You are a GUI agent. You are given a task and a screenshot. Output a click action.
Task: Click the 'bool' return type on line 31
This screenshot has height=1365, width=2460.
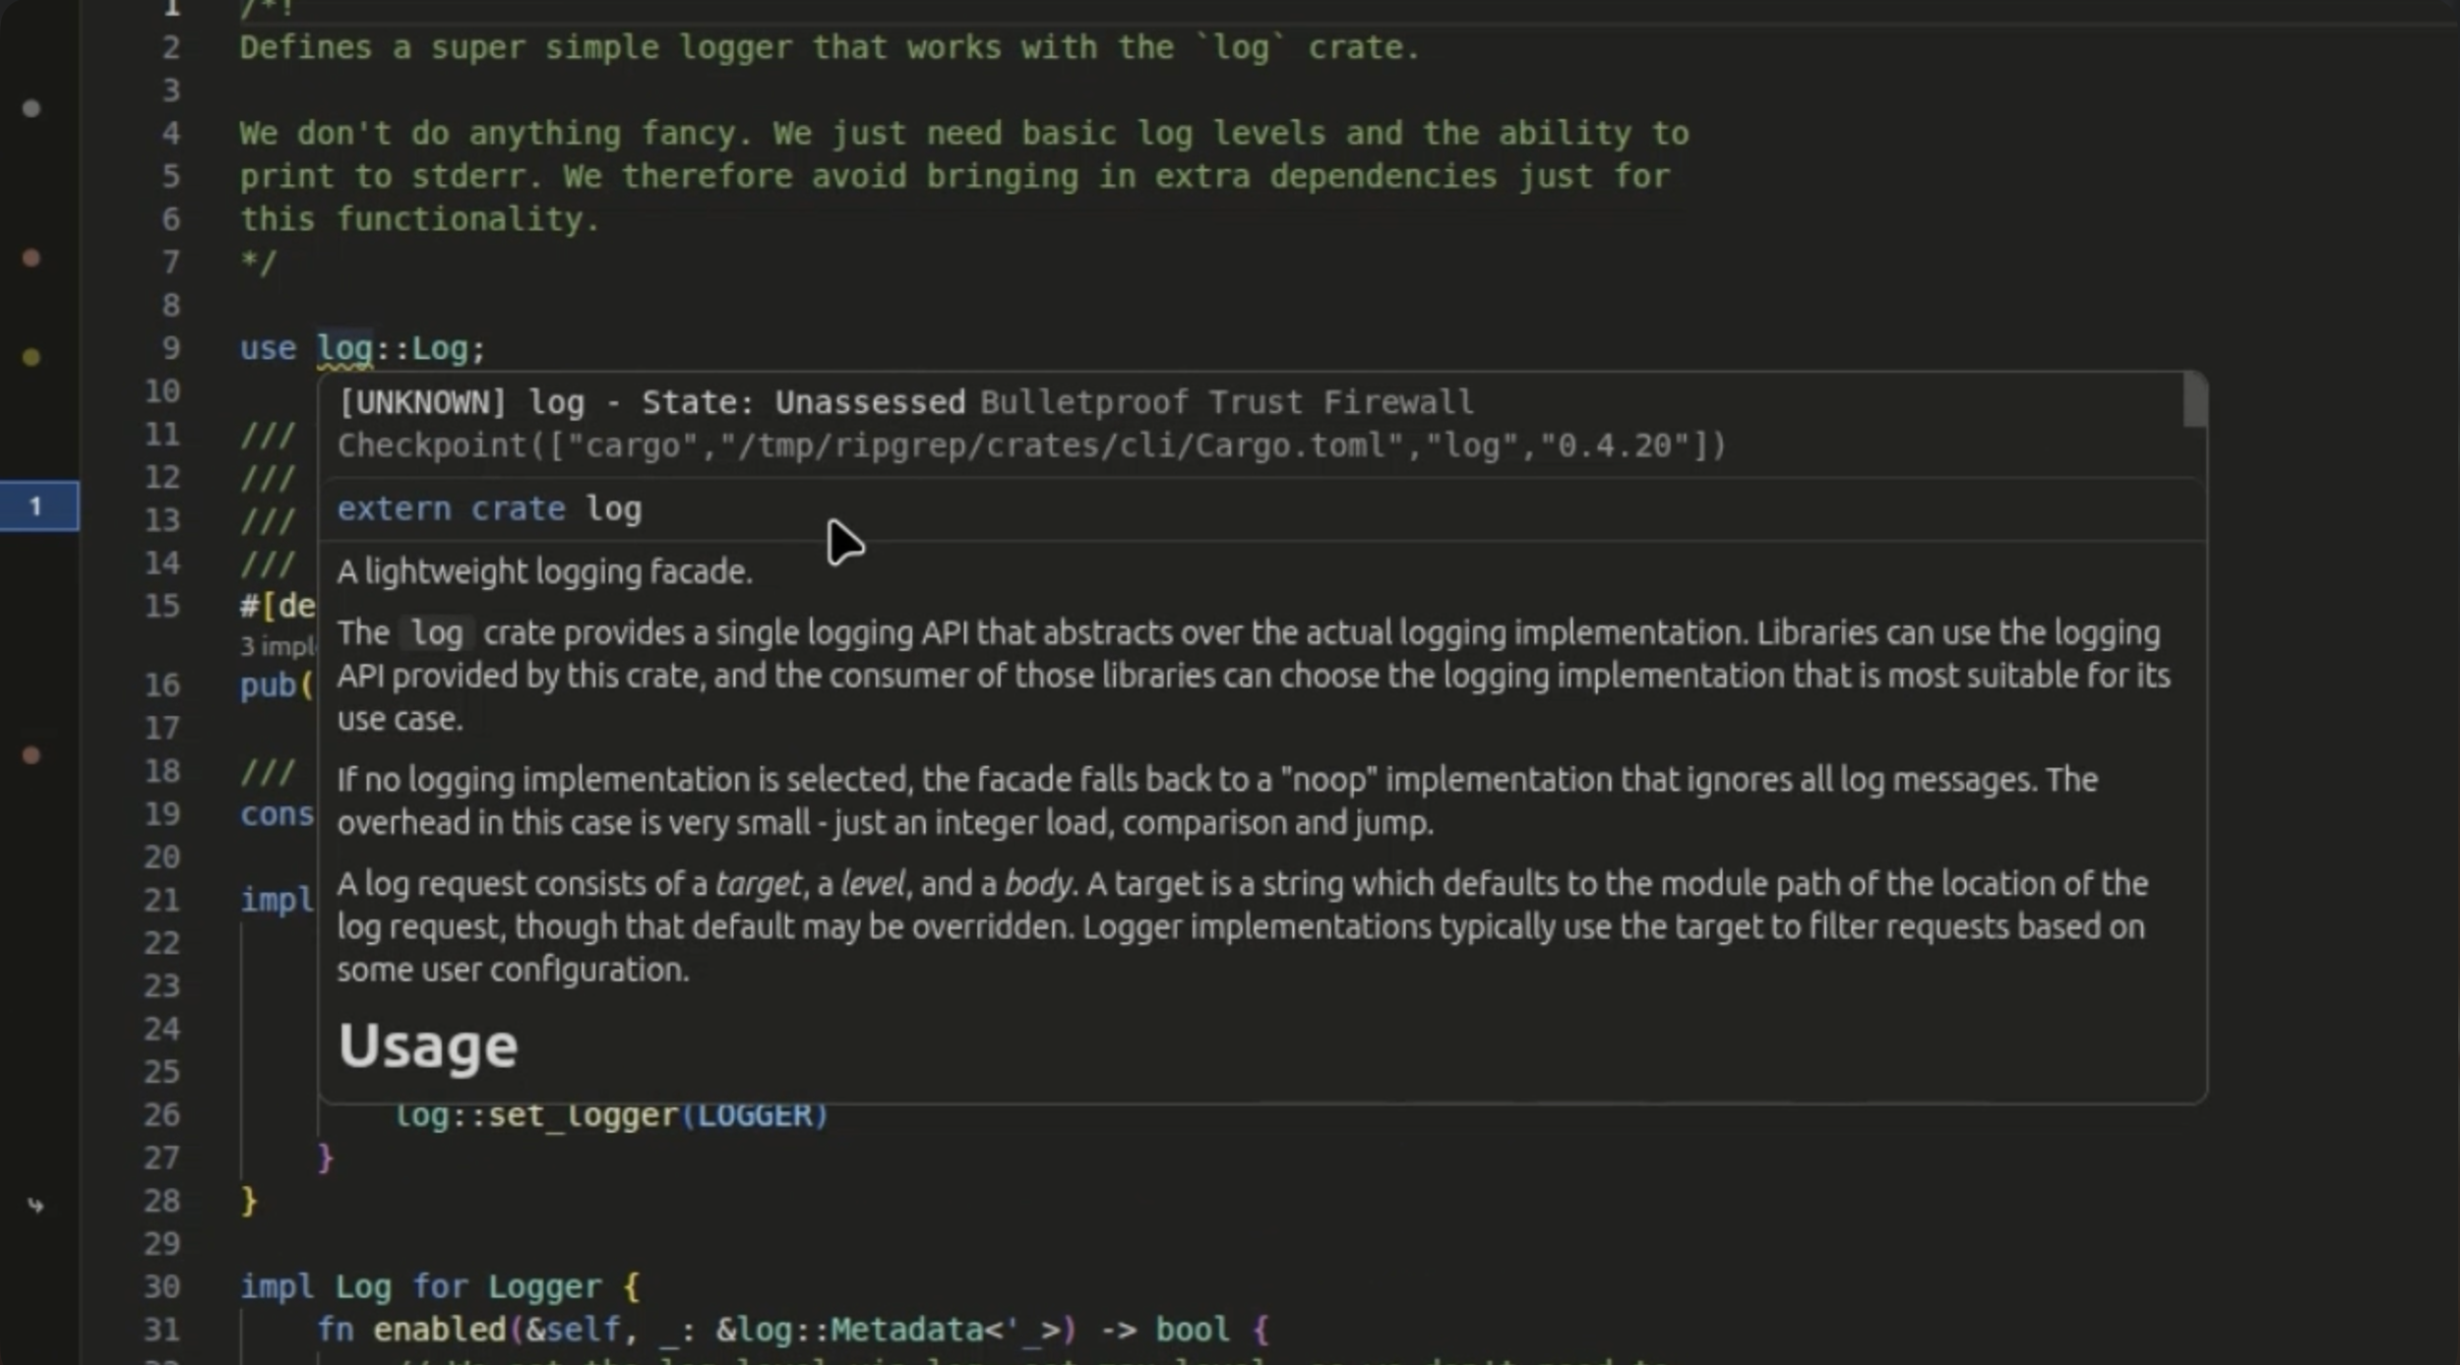[1192, 1330]
